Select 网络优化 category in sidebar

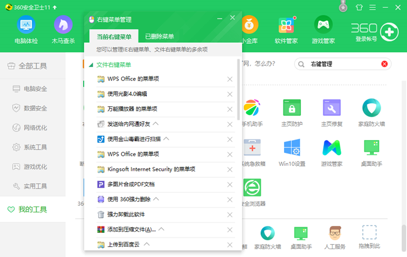click(x=33, y=128)
